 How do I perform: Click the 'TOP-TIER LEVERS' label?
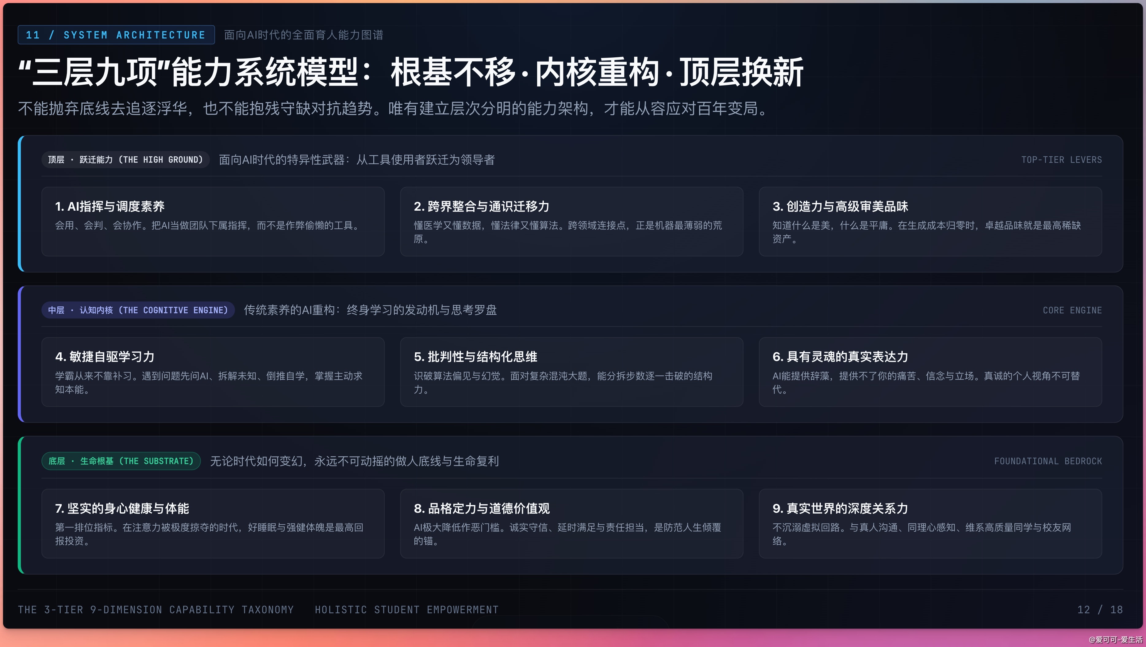[x=1061, y=160]
